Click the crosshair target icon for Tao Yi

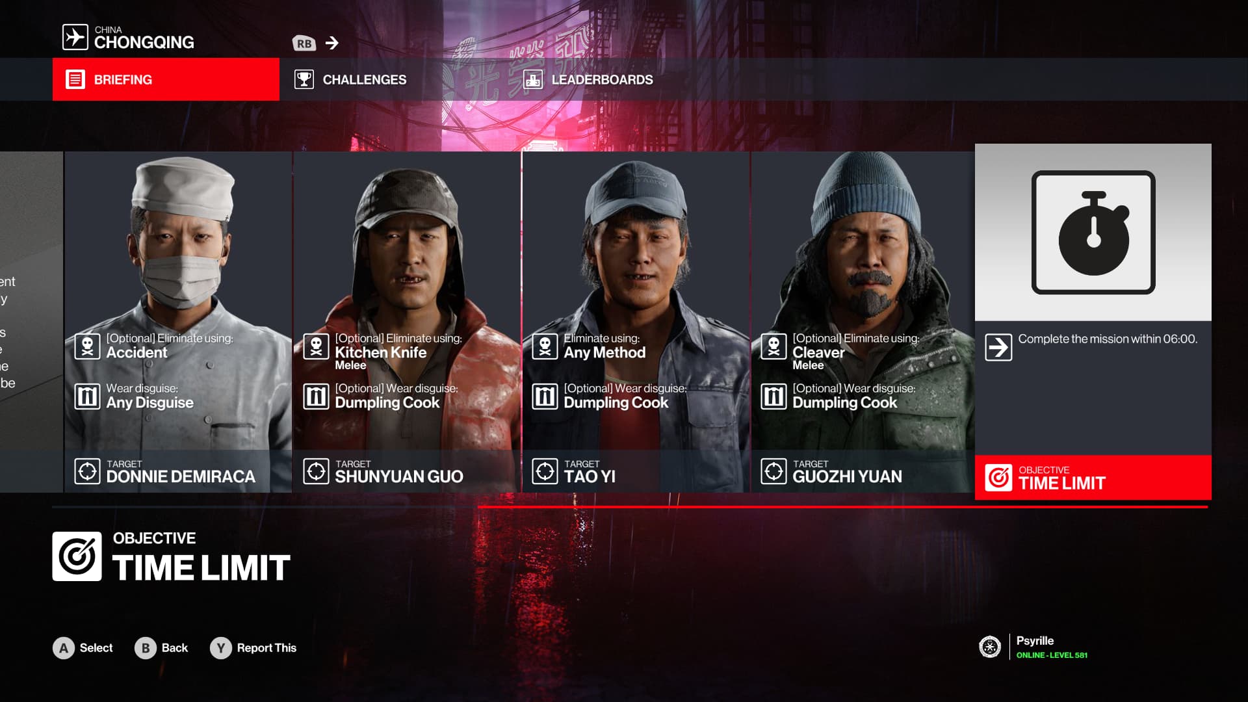[x=545, y=471]
